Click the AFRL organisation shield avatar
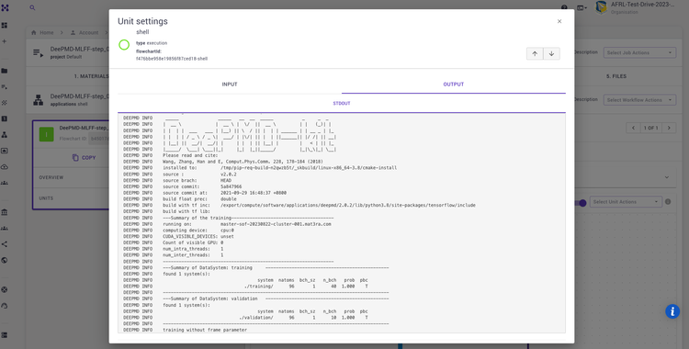Viewport: 689px width, 349px height. click(x=601, y=7)
